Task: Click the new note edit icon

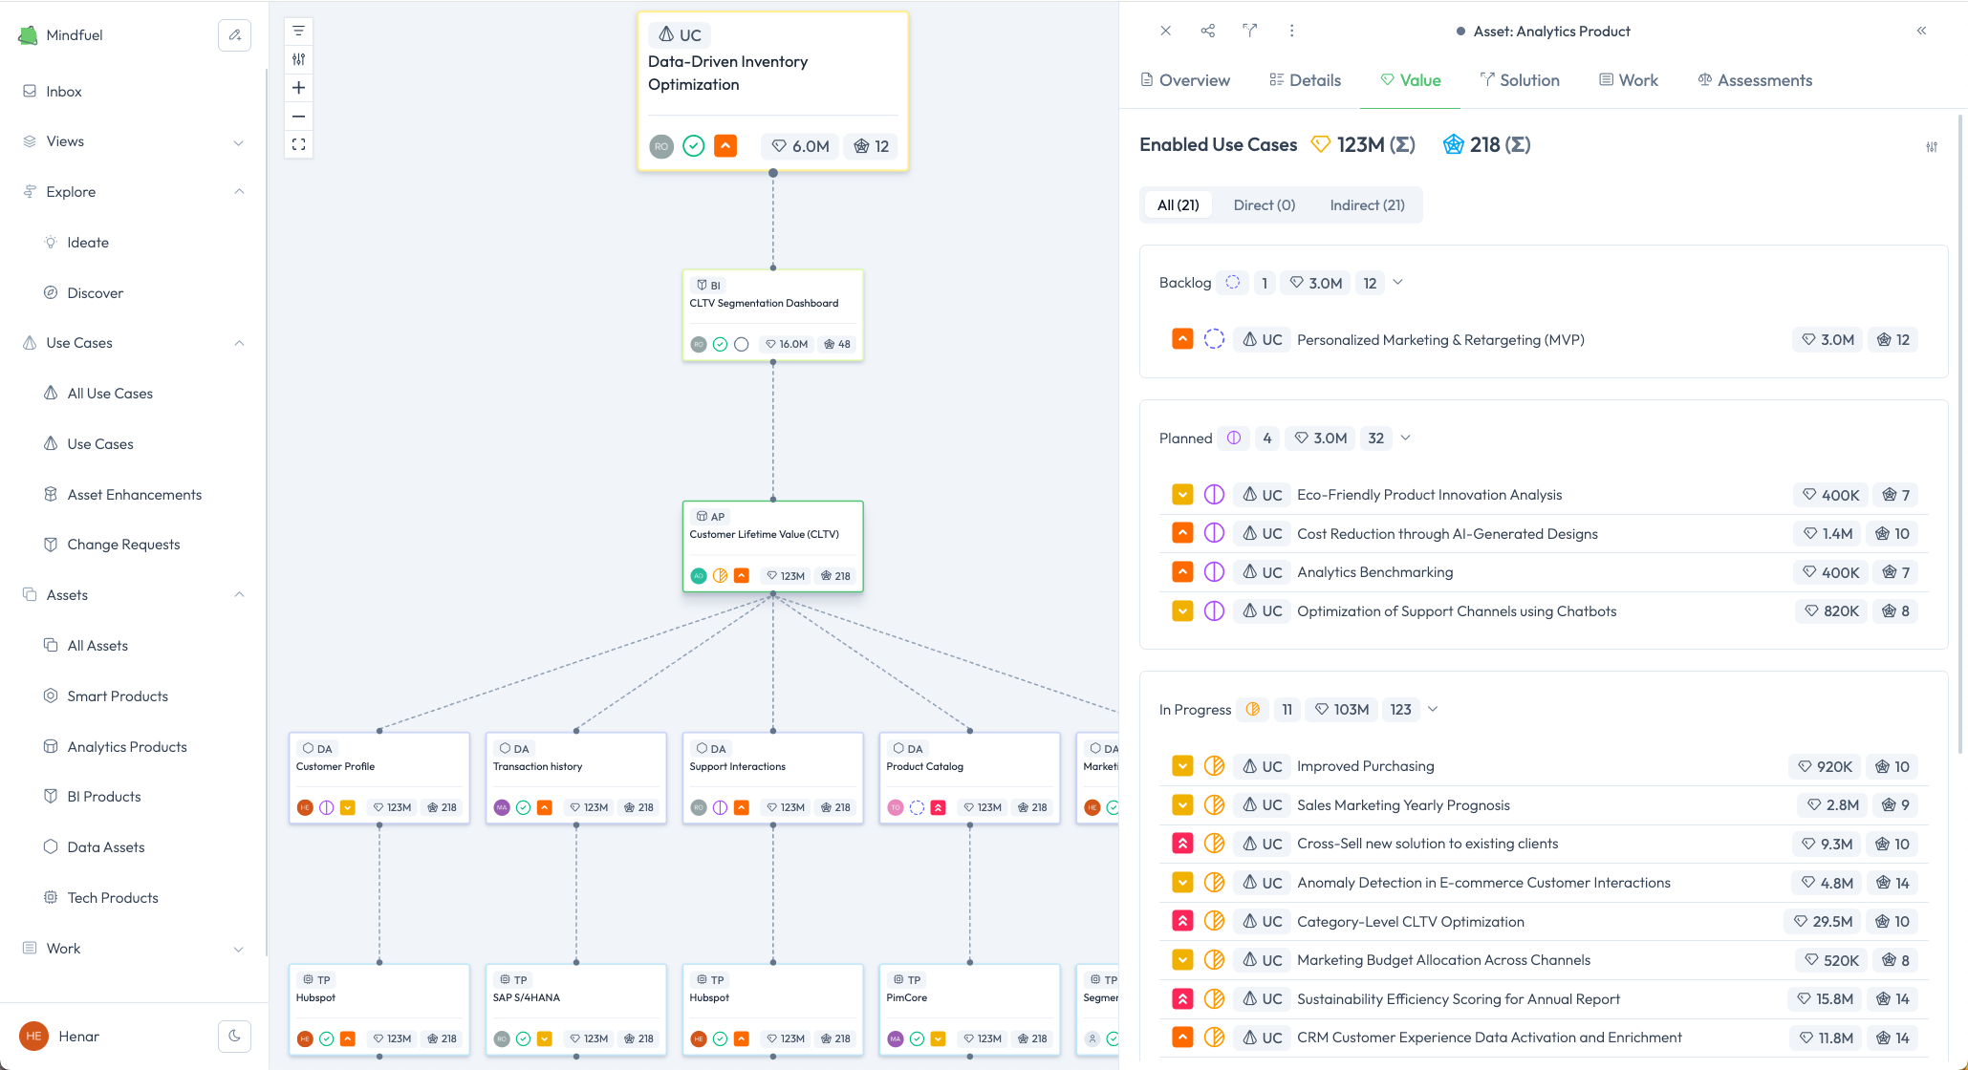Action: tap(234, 35)
